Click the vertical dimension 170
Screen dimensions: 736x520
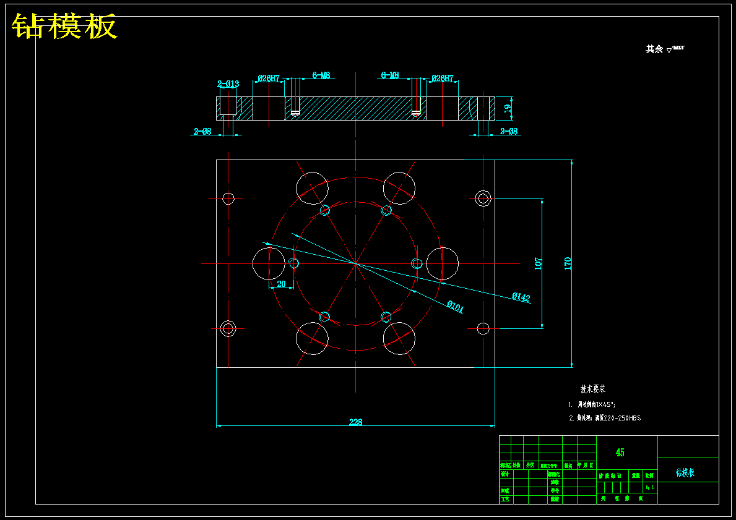pyautogui.click(x=568, y=263)
